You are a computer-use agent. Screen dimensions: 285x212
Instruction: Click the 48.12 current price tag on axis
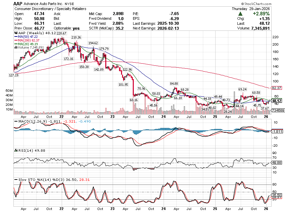click(276, 101)
